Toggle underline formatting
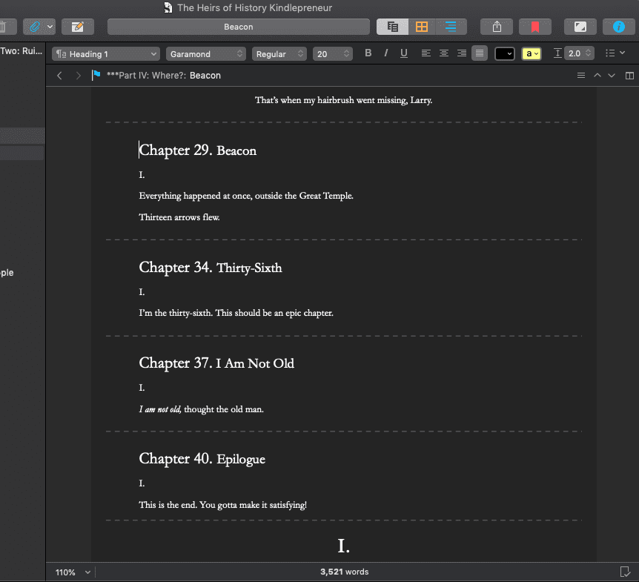The height and width of the screenshot is (582, 639). [404, 53]
